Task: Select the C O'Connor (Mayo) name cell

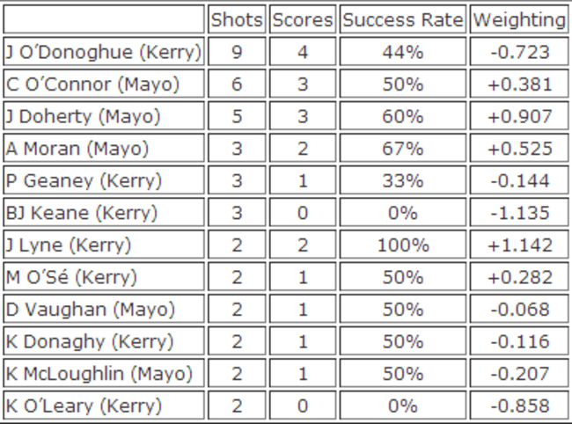Action: pyautogui.click(x=92, y=84)
